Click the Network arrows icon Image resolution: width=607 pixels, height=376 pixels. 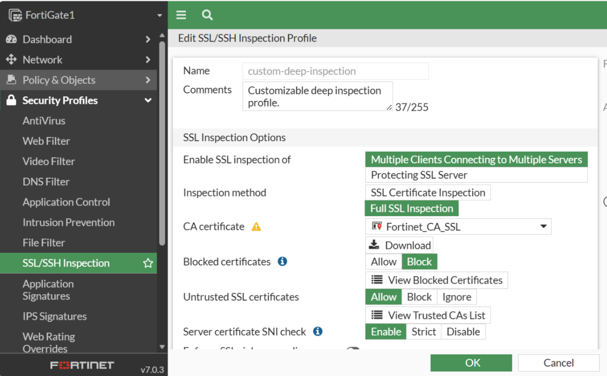[11, 60]
